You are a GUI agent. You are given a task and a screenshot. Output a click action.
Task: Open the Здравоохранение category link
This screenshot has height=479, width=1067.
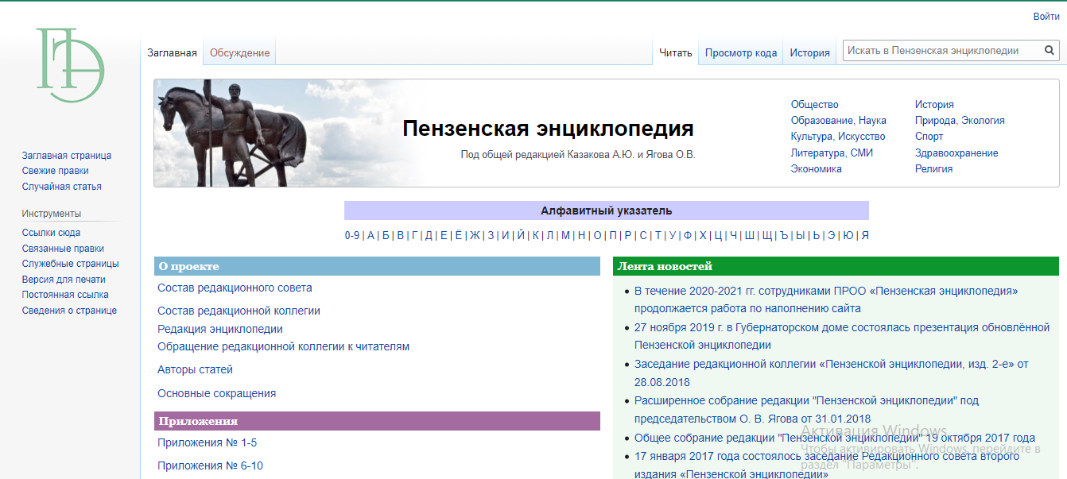coord(956,153)
